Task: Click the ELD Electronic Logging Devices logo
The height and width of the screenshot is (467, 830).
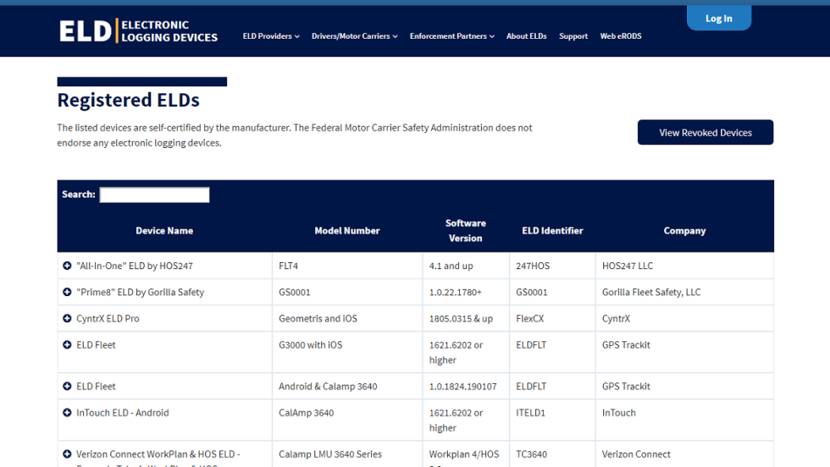Action: point(139,31)
